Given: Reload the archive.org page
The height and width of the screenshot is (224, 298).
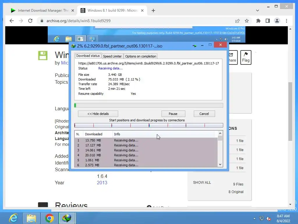Looking at the screenshot, I should point(30,21).
